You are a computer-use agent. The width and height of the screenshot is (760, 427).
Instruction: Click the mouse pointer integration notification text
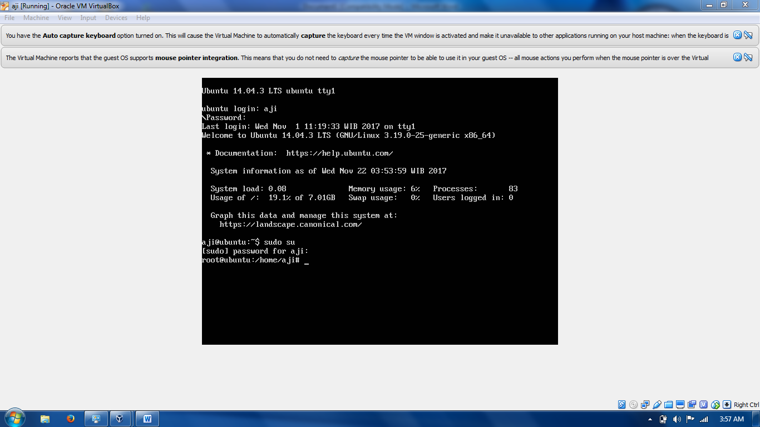point(357,58)
